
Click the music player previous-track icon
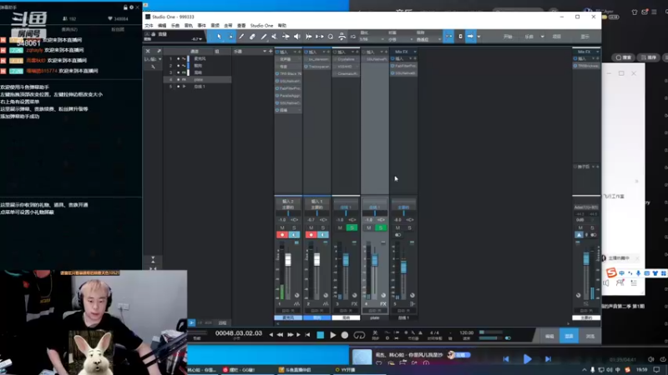tap(506, 359)
